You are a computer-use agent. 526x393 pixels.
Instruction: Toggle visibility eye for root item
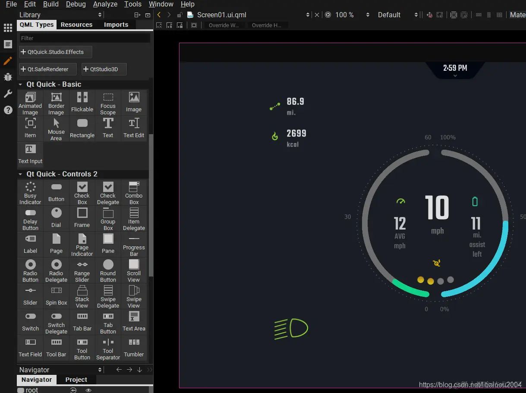coord(88,390)
